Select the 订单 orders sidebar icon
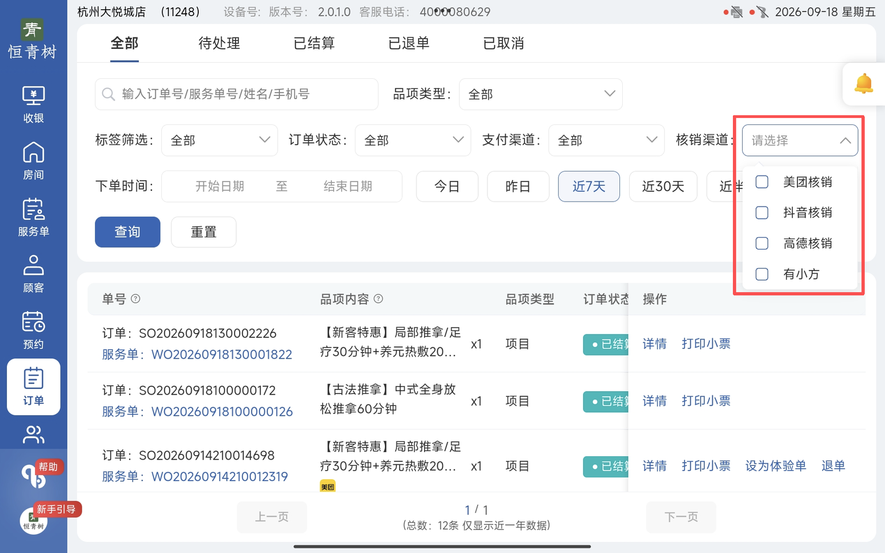The height and width of the screenshot is (553, 885). pos(33,387)
